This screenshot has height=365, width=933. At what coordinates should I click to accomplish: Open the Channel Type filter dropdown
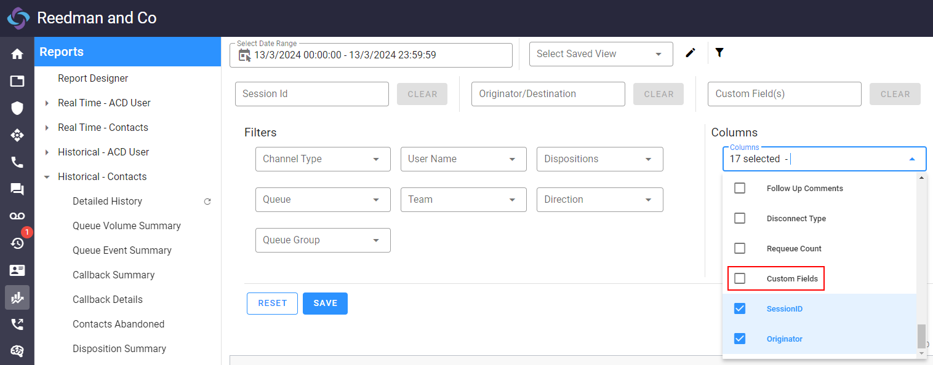[323, 159]
